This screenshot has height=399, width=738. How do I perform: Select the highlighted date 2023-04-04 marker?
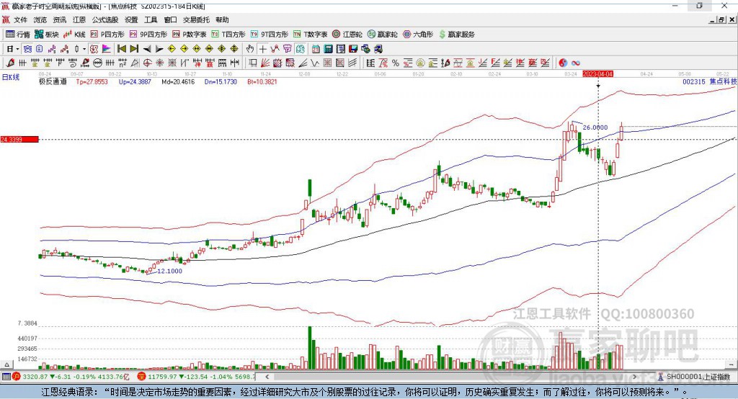(x=597, y=74)
